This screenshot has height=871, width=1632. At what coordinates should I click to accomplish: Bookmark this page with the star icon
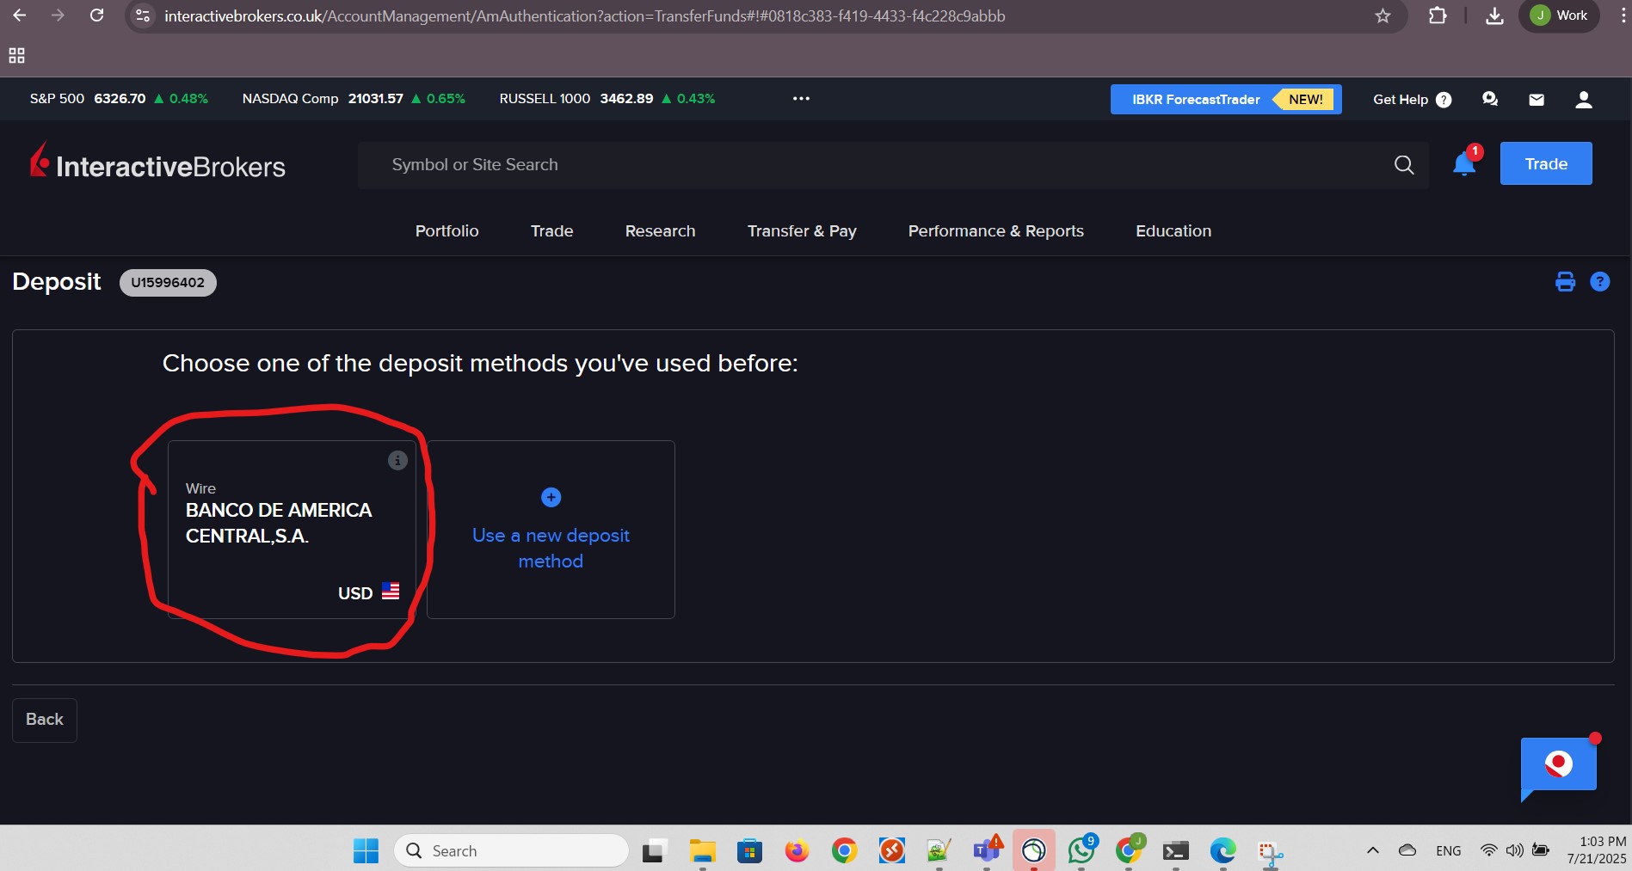pyautogui.click(x=1383, y=15)
